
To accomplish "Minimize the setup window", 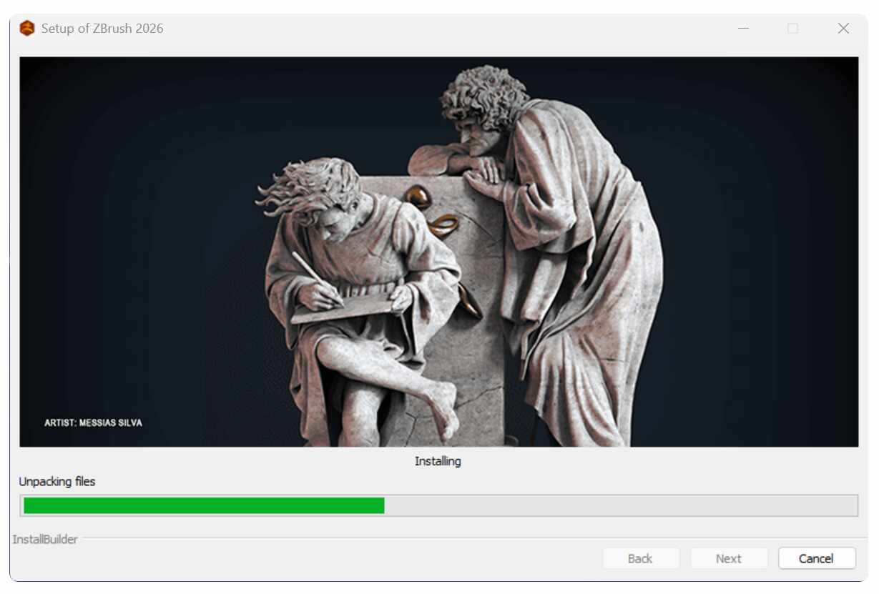I will click(744, 29).
